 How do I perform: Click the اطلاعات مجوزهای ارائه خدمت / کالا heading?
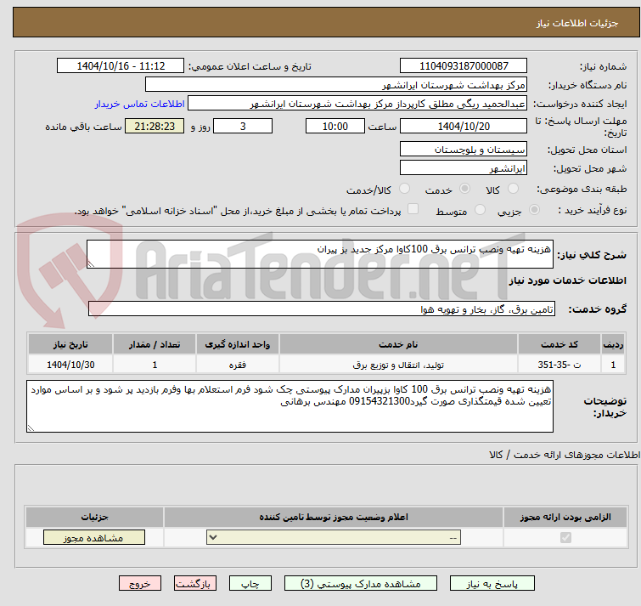(565, 455)
